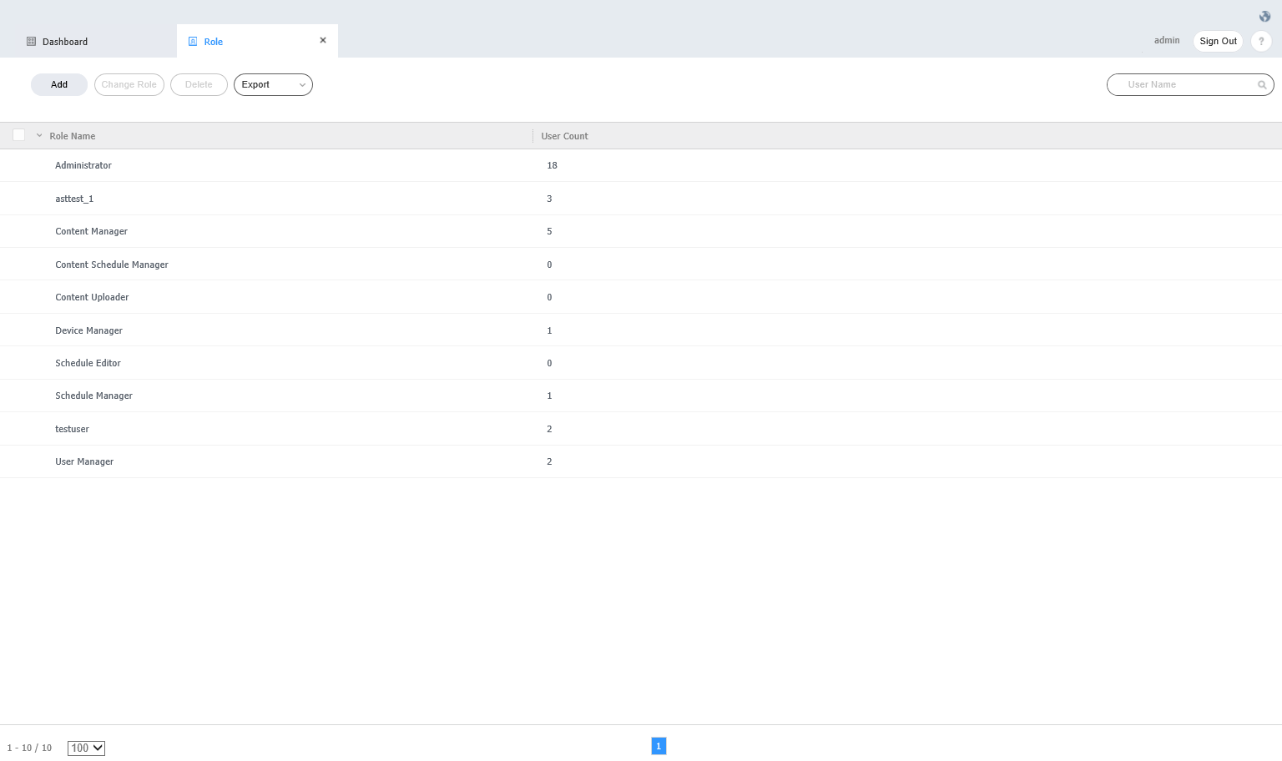The height and width of the screenshot is (761, 1282).
Task: Click the Export dropdown's chevron arrow
Action: 302,84
